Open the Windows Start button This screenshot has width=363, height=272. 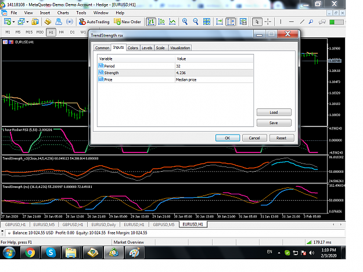[9, 252]
